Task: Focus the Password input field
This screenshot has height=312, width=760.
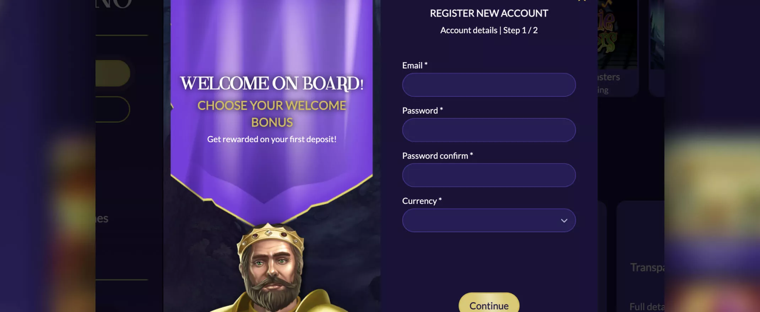Action: [489, 130]
